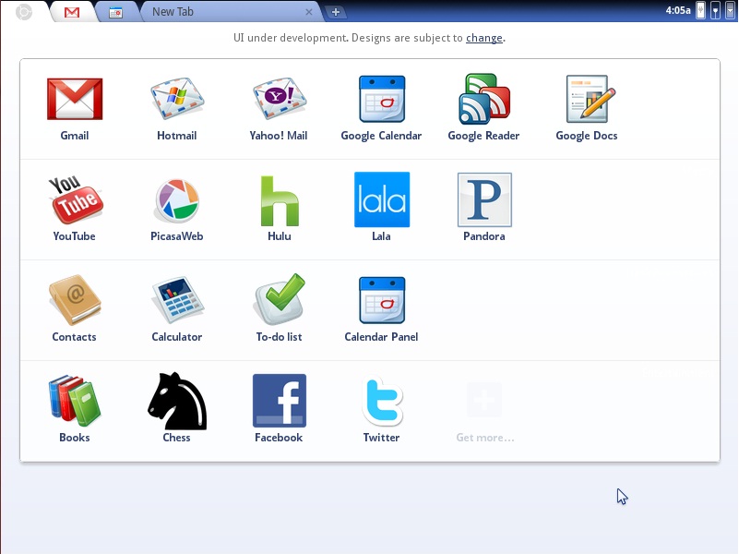Click the 'Google Docs' label text
This screenshot has height=554, width=739.
(587, 136)
